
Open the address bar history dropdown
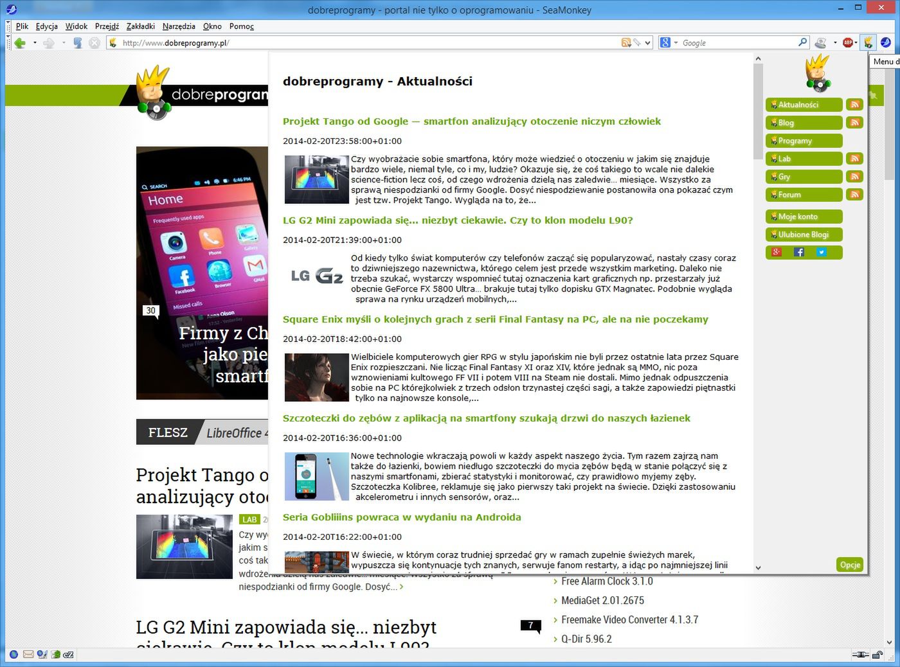(648, 43)
